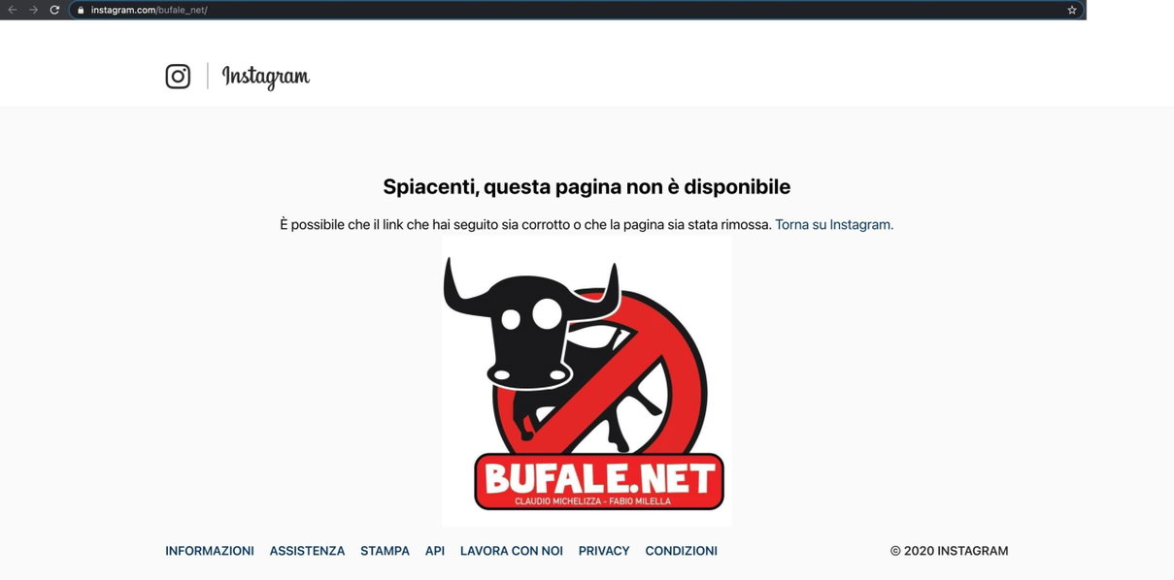Click the padlock site security icon

(x=82, y=10)
